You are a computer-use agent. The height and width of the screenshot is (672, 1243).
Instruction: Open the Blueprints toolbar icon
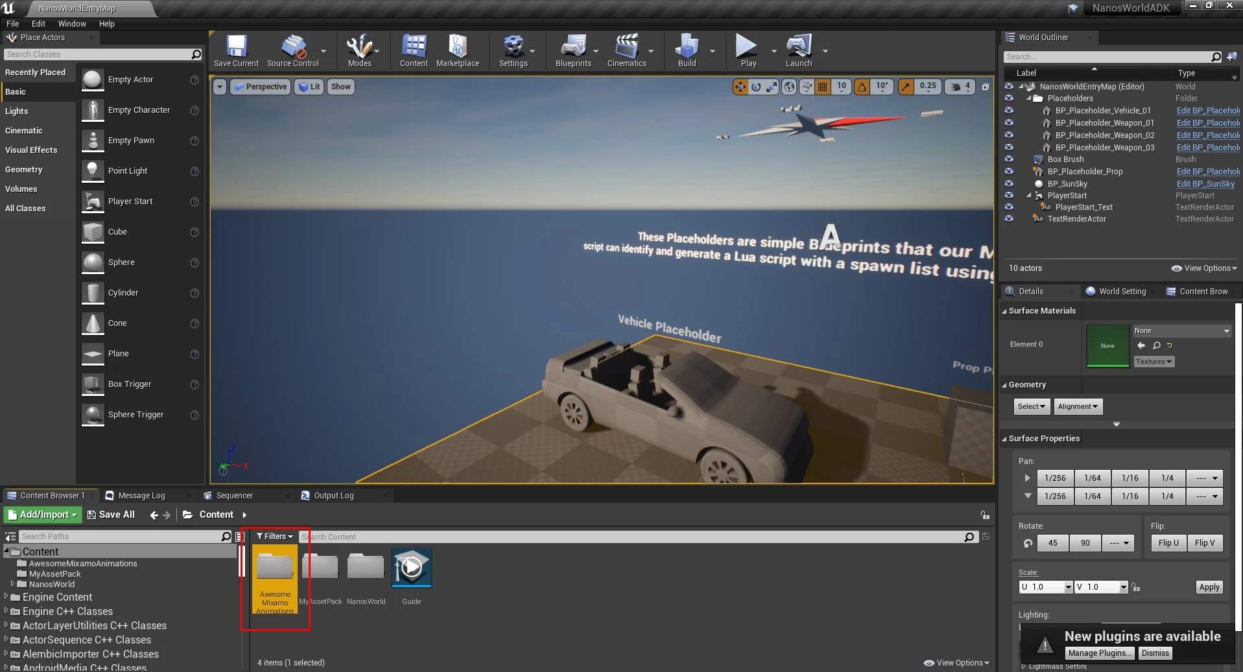pyautogui.click(x=573, y=51)
